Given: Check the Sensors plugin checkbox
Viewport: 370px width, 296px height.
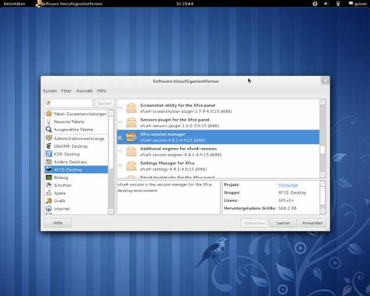Looking at the screenshot, I should pyautogui.click(x=120, y=123).
